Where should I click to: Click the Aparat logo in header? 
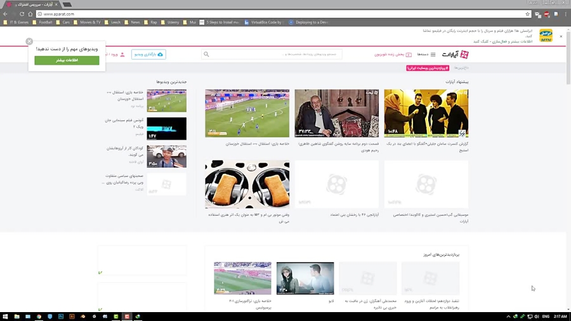coord(456,55)
